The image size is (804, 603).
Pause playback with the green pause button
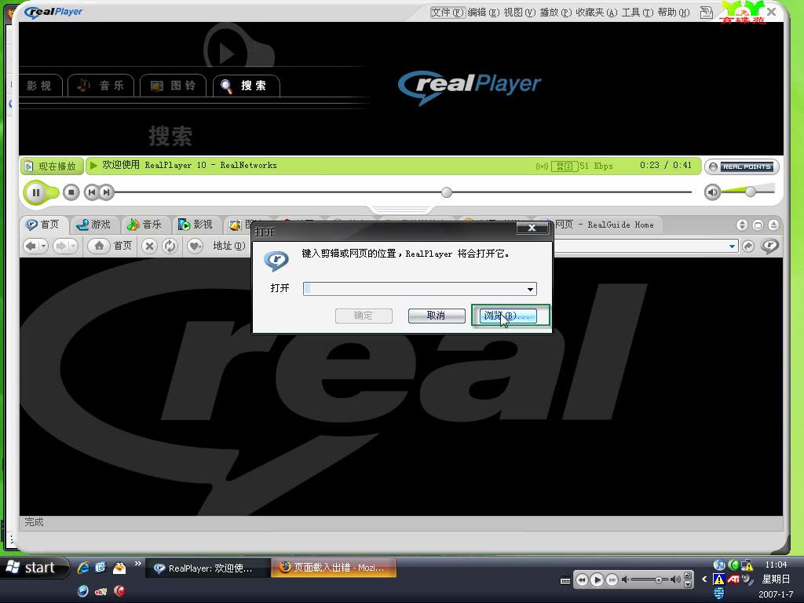tap(36, 193)
